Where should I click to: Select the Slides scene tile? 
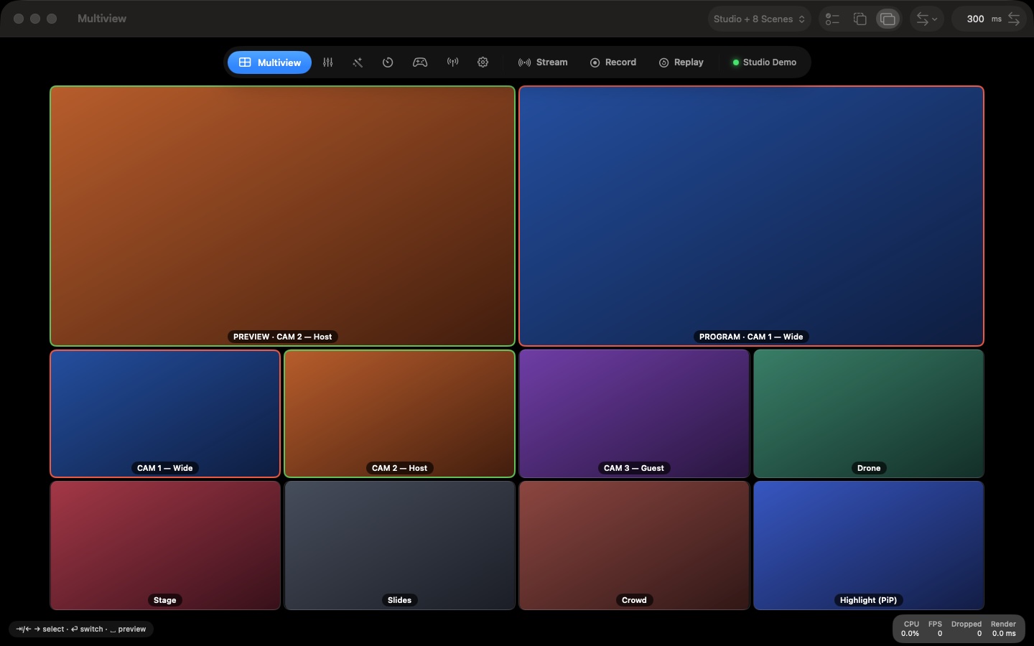click(399, 546)
